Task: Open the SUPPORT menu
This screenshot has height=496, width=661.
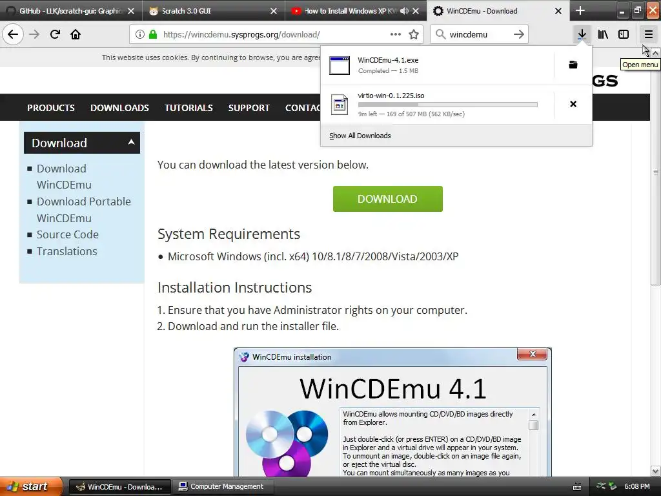Action: (x=249, y=108)
